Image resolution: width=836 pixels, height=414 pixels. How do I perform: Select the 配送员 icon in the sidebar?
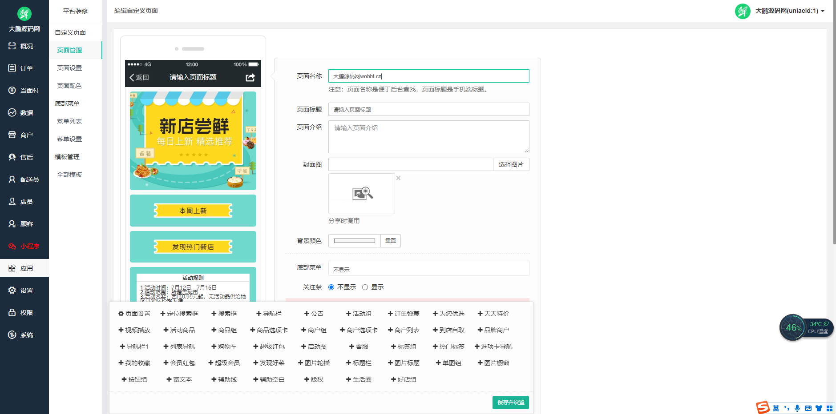pos(12,179)
